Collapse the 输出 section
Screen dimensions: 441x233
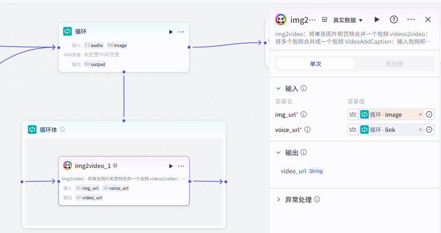tap(278, 152)
